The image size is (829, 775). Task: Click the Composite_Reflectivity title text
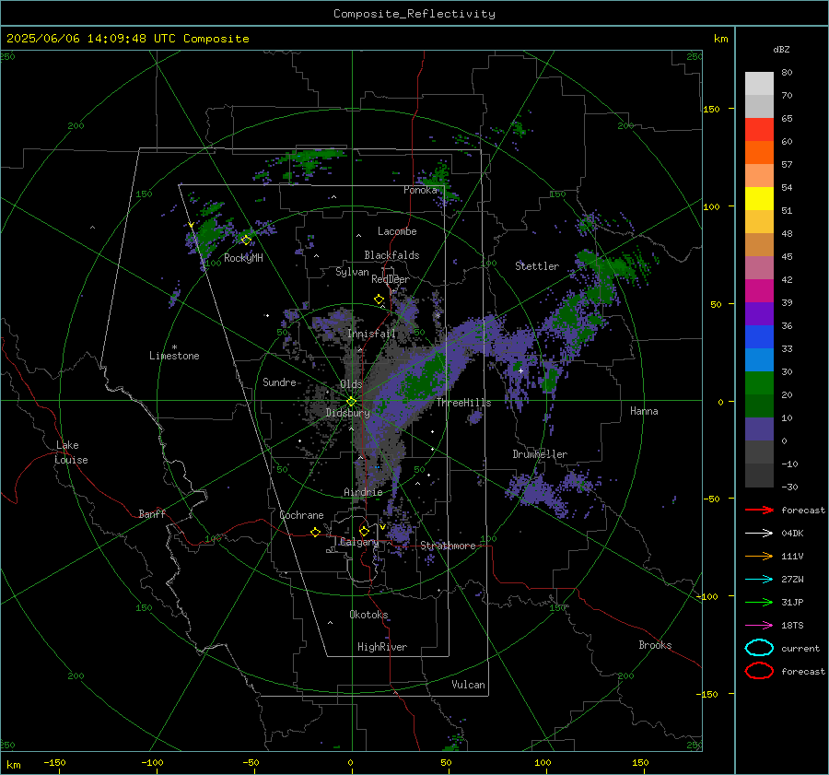point(414,14)
